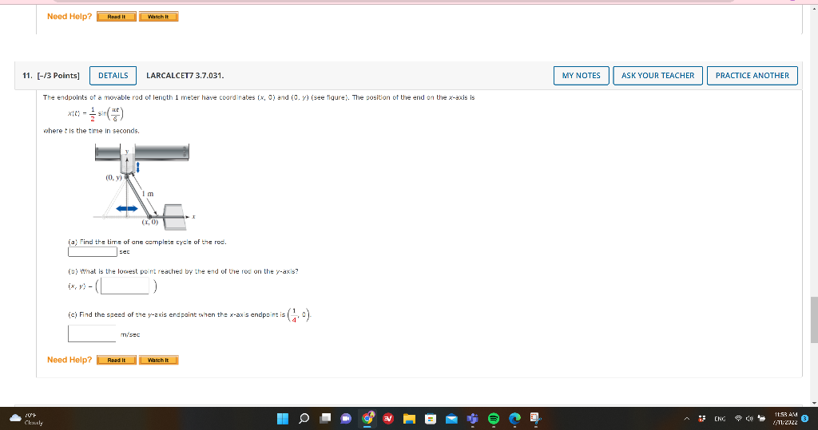This screenshot has height=430, width=818.
Task: Click the part (c) m/sec answer box
Action: coord(92,333)
